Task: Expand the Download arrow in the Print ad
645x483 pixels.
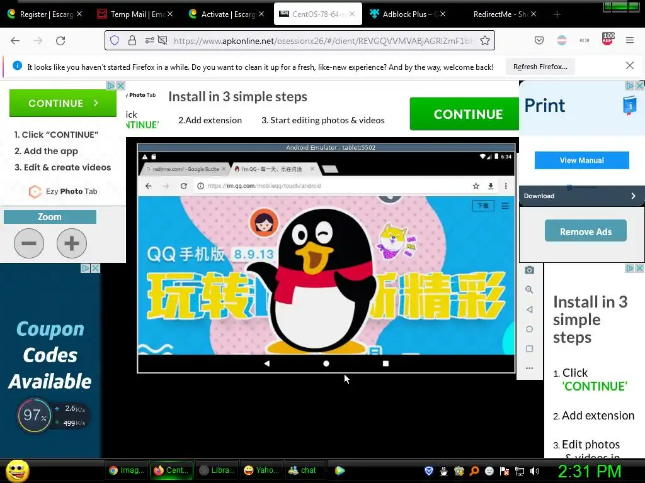Action: pyautogui.click(x=633, y=196)
